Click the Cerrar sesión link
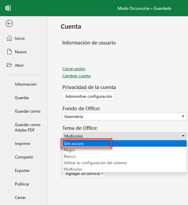This screenshot has height=205, width=188. tap(74, 69)
